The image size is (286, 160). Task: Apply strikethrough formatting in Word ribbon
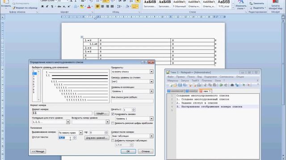tap(59, 7)
